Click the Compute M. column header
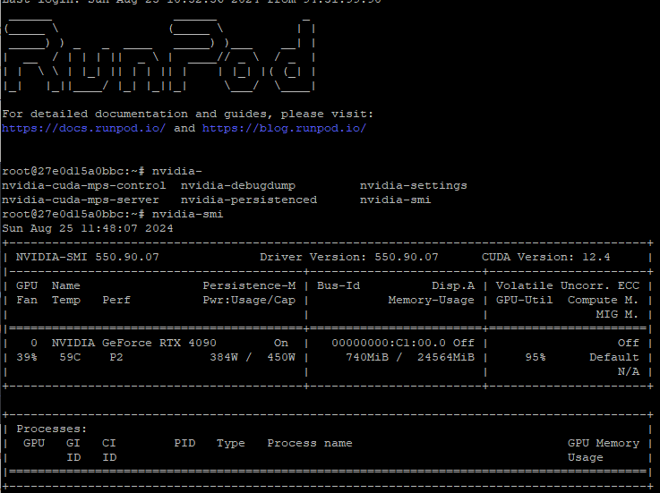This screenshot has width=660, height=493. [604, 300]
